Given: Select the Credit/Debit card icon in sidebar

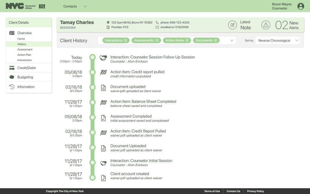Looking at the screenshot, I should (12, 68).
